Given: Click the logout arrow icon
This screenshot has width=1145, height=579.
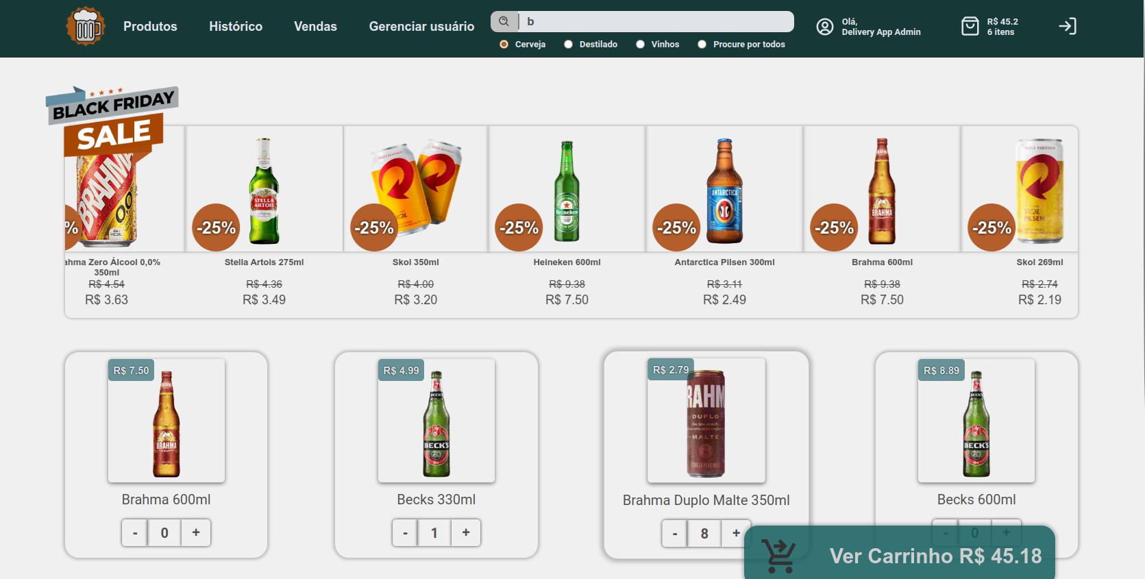Looking at the screenshot, I should pos(1068,26).
